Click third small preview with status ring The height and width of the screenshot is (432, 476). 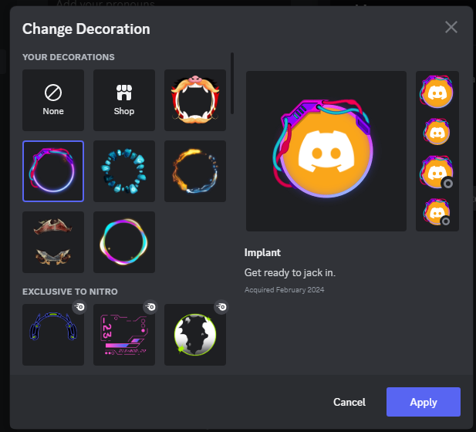(x=437, y=172)
